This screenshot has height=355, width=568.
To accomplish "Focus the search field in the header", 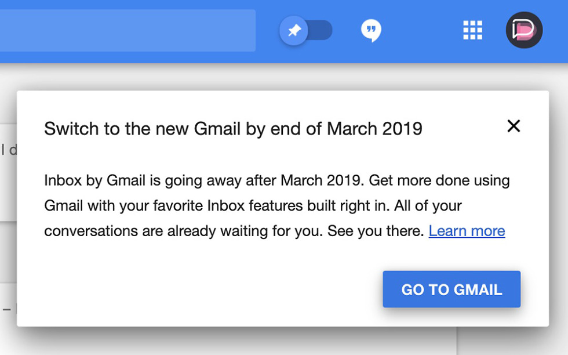I will pos(128,30).
